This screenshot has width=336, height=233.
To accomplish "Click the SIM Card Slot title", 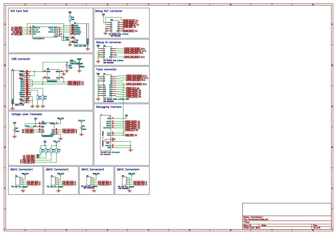I will [19, 11].
